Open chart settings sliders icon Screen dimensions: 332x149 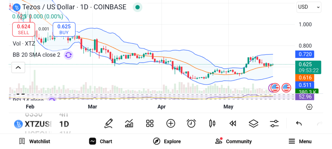point(274,123)
